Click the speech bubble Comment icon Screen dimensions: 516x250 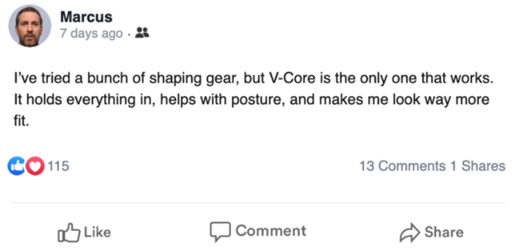[220, 232]
